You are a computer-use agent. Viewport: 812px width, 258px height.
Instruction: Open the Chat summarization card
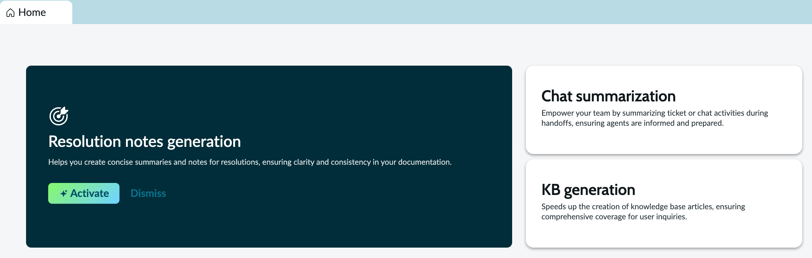click(664, 110)
